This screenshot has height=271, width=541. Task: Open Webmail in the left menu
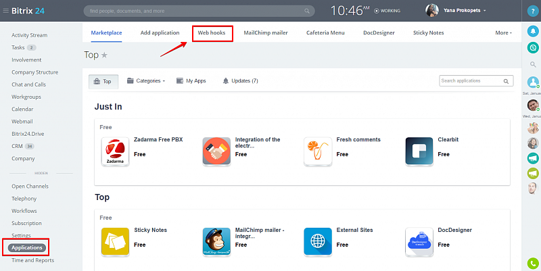(x=22, y=122)
